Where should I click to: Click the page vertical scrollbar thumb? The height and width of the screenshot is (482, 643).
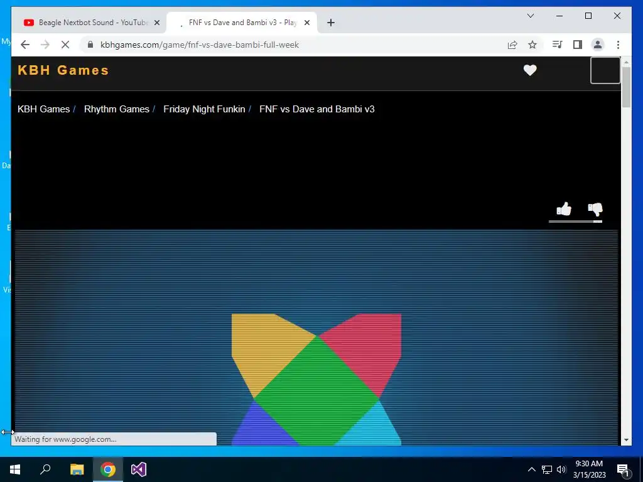(x=626, y=87)
